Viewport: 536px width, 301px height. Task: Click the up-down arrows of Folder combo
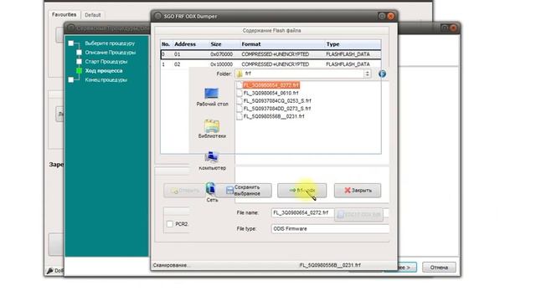(367, 74)
